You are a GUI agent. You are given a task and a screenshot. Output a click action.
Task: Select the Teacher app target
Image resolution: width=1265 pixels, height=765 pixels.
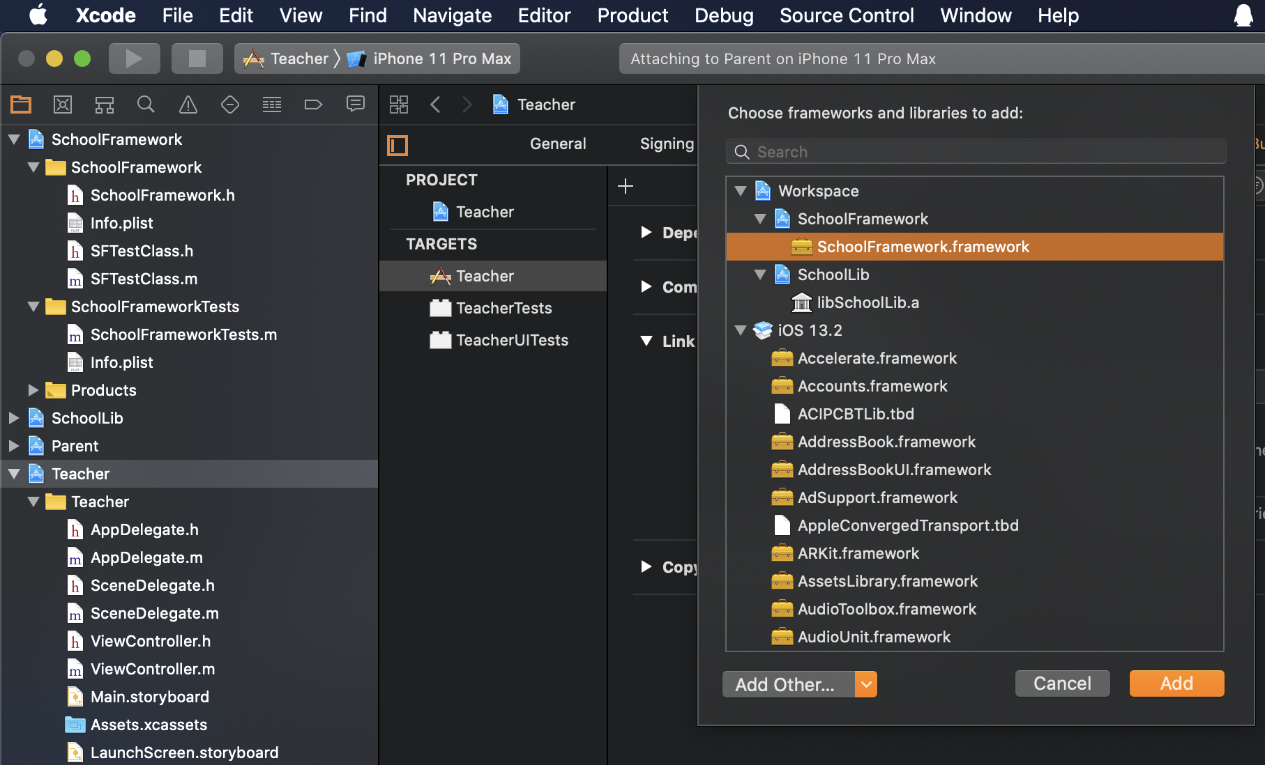coord(493,276)
